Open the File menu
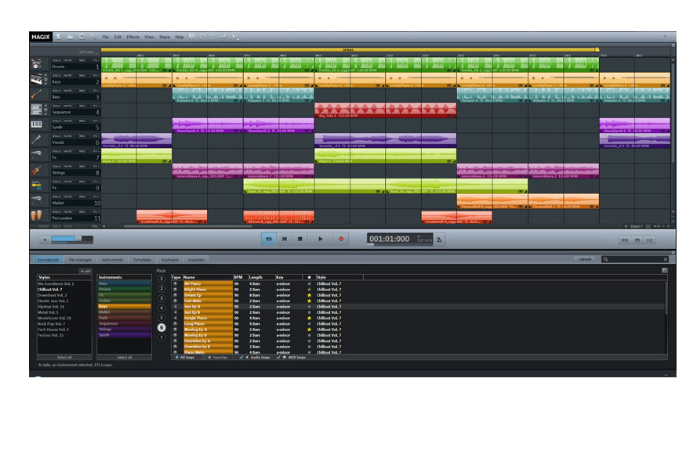 [x=106, y=37]
